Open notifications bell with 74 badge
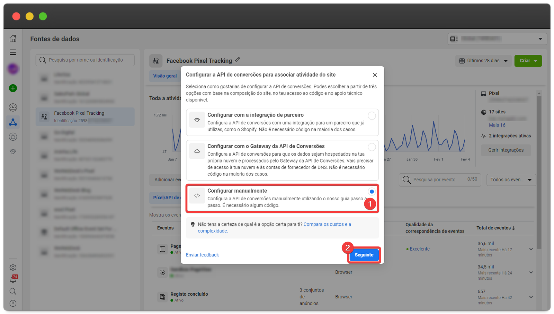Screen dimensions: 554x314 coord(13,279)
